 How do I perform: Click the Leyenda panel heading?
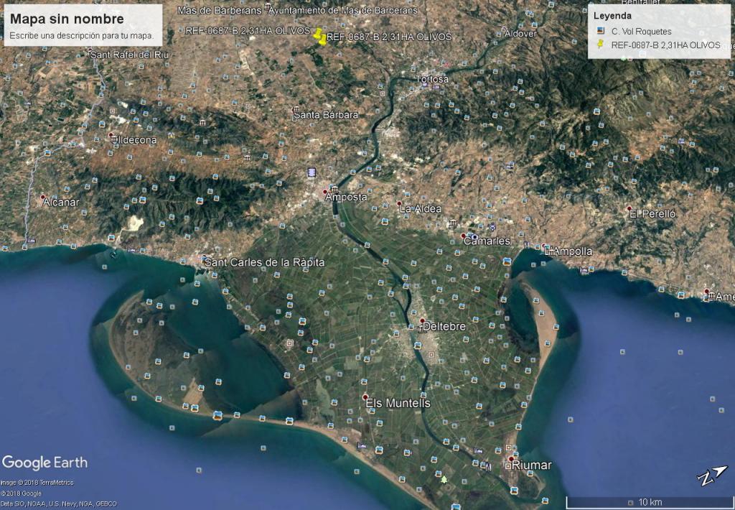click(612, 16)
